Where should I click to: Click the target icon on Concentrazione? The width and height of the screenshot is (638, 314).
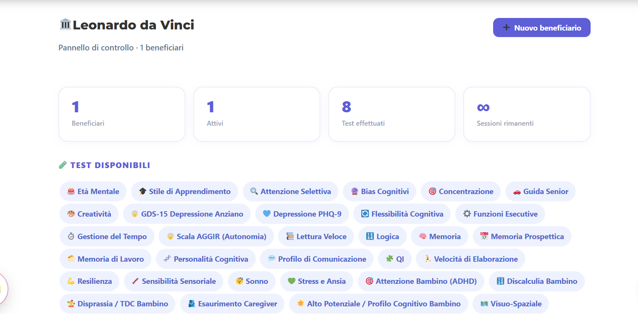coord(432,191)
